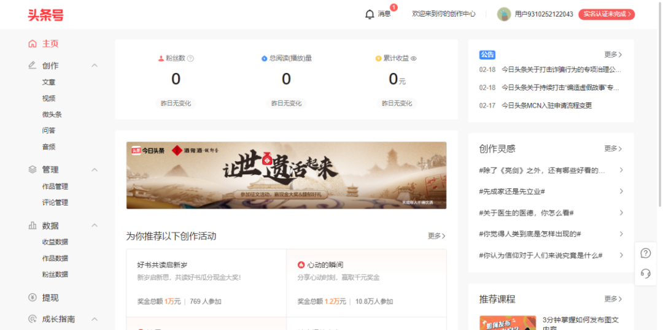
Task: Click 实名认证未完成 red button
Action: 607,14
